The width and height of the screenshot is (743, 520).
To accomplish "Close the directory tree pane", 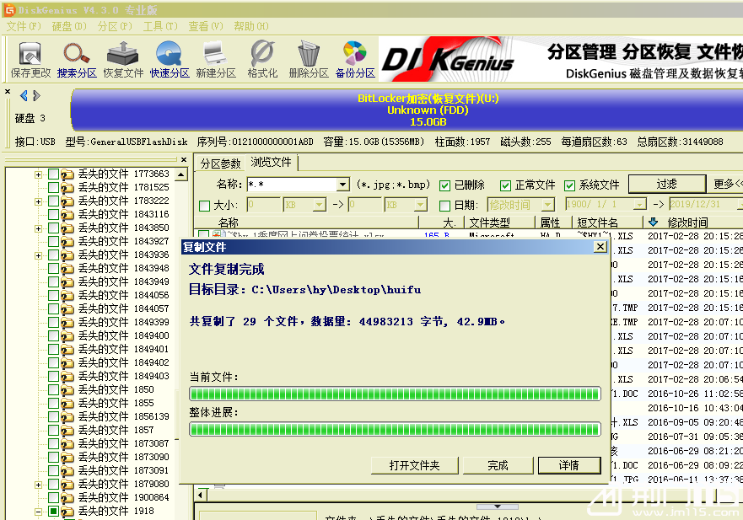I will click(184, 159).
